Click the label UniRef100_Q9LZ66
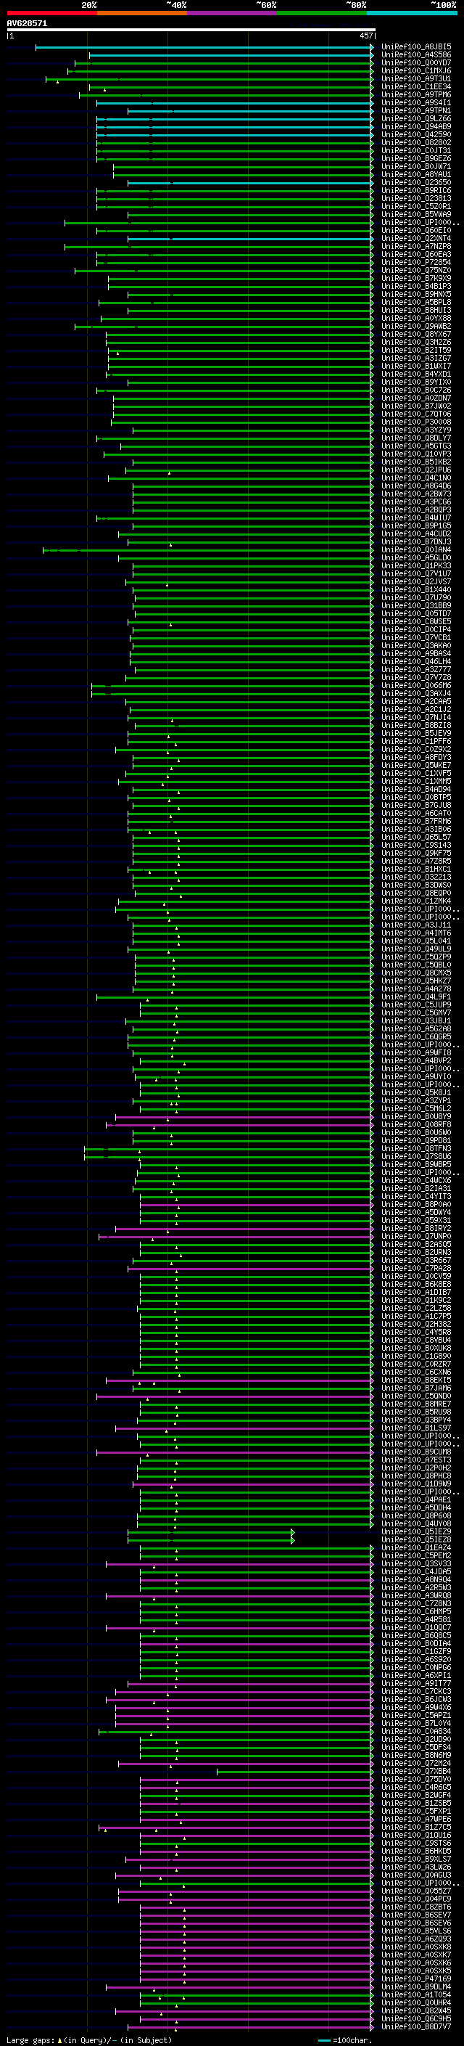Screen dimensions: 464x2046 [415, 119]
